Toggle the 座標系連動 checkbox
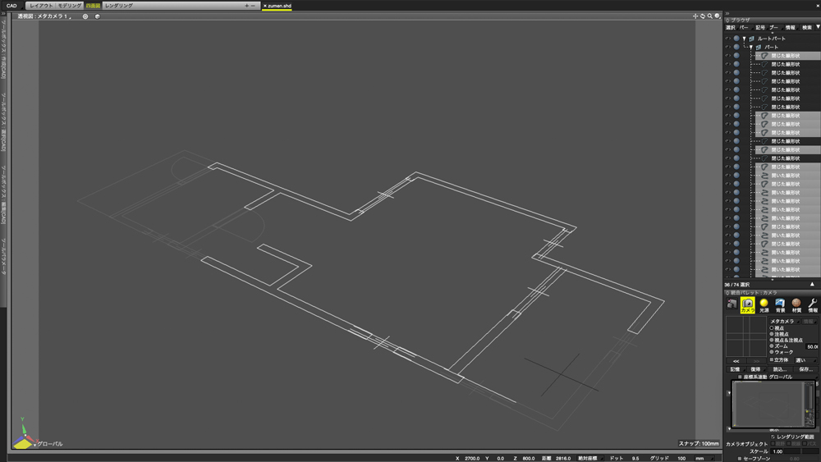Screen dimensions: 821x462 tap(740, 377)
